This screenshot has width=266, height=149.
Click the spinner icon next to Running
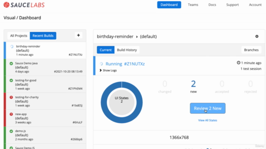click(x=101, y=64)
